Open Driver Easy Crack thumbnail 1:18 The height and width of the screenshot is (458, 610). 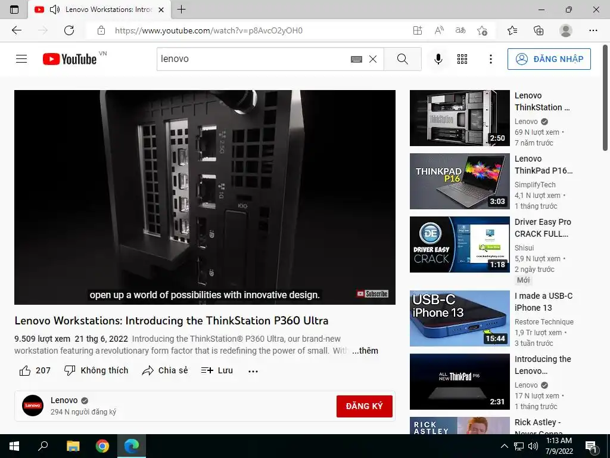[459, 244]
